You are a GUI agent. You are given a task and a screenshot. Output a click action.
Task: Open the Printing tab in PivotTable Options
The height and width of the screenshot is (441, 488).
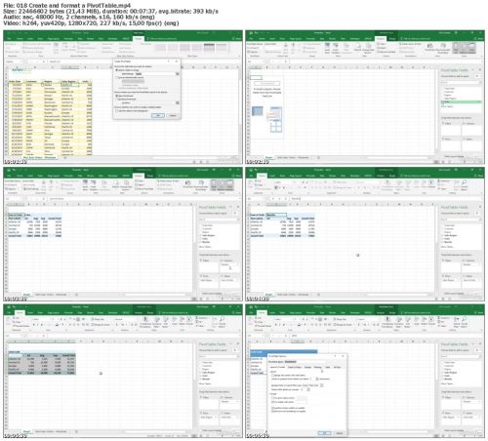click(317, 367)
